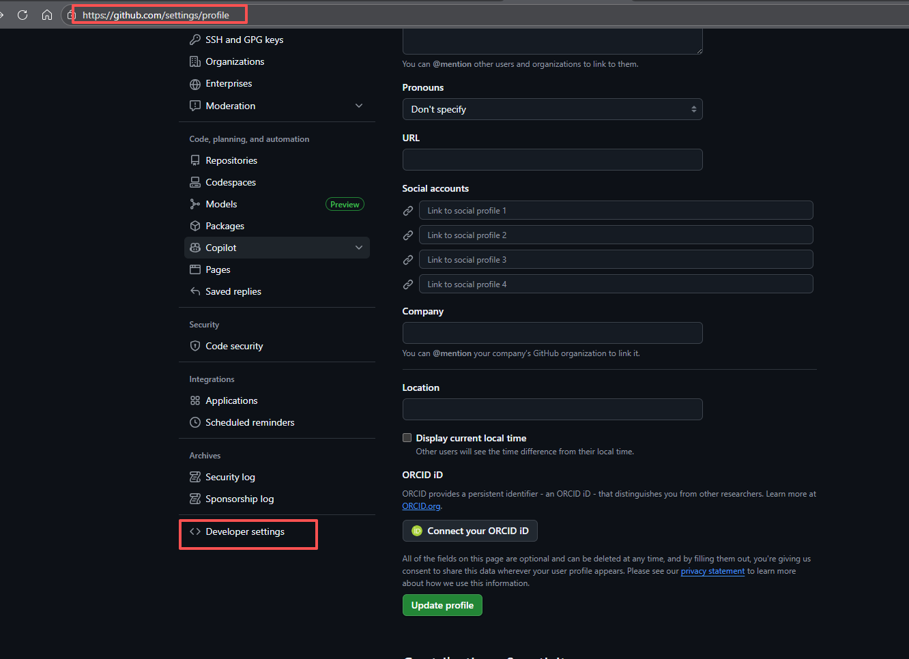Viewport: 909px width, 659px height.
Task: Open the Developer settings text link
Action: [245, 531]
